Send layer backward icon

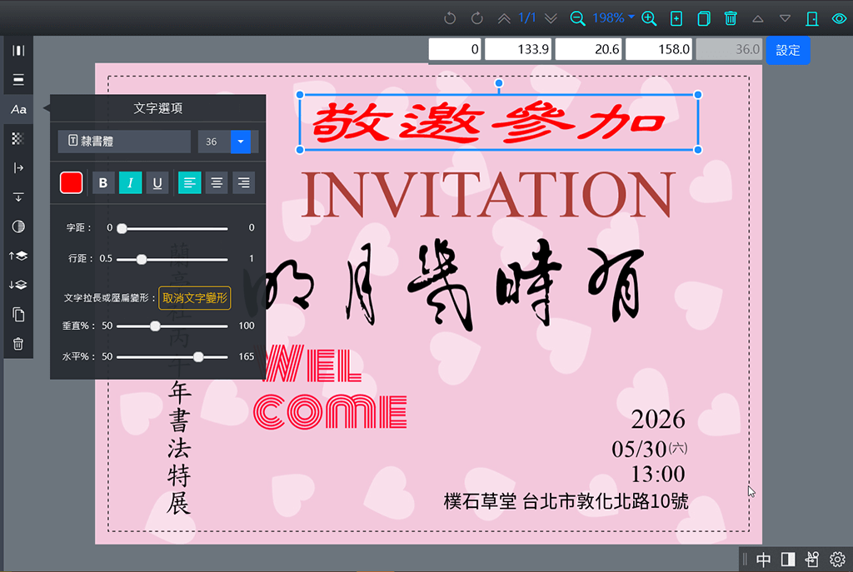click(18, 285)
